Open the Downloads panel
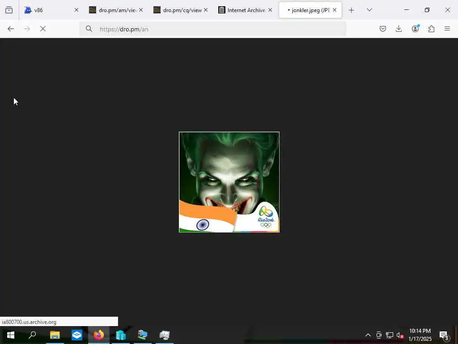This screenshot has width=458, height=344. tap(399, 29)
